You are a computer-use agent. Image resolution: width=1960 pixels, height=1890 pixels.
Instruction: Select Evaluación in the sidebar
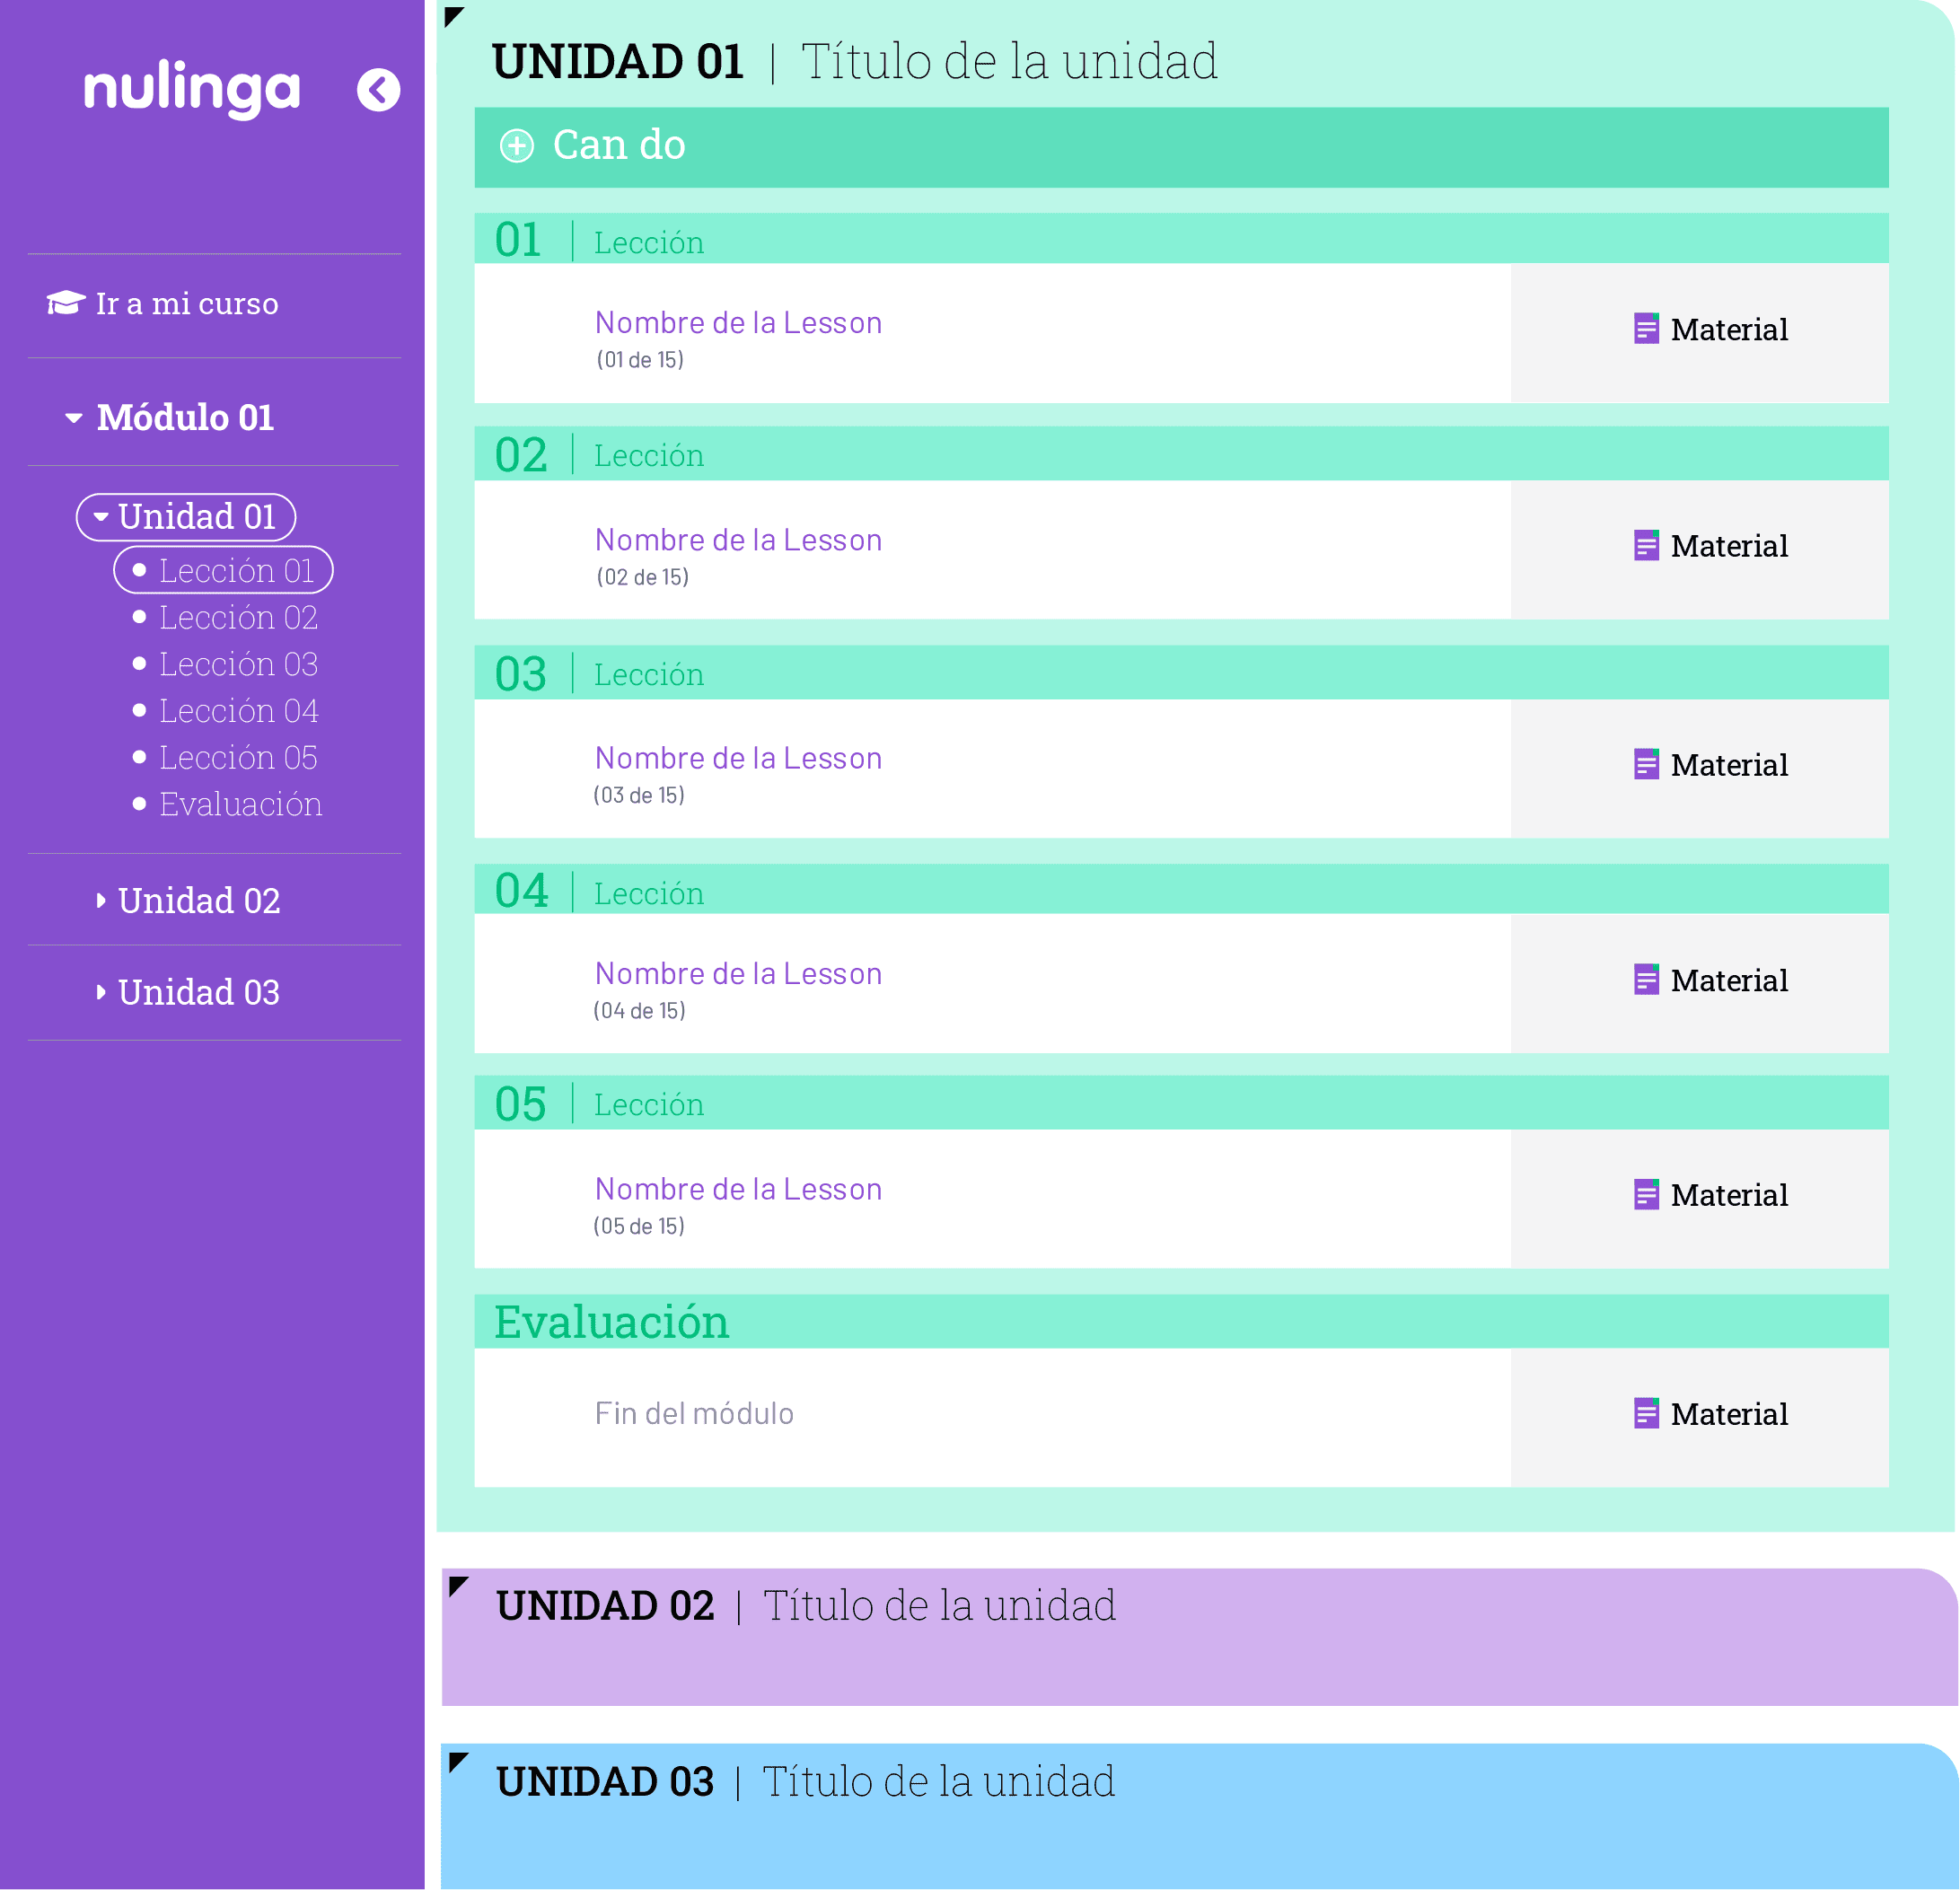click(x=228, y=804)
